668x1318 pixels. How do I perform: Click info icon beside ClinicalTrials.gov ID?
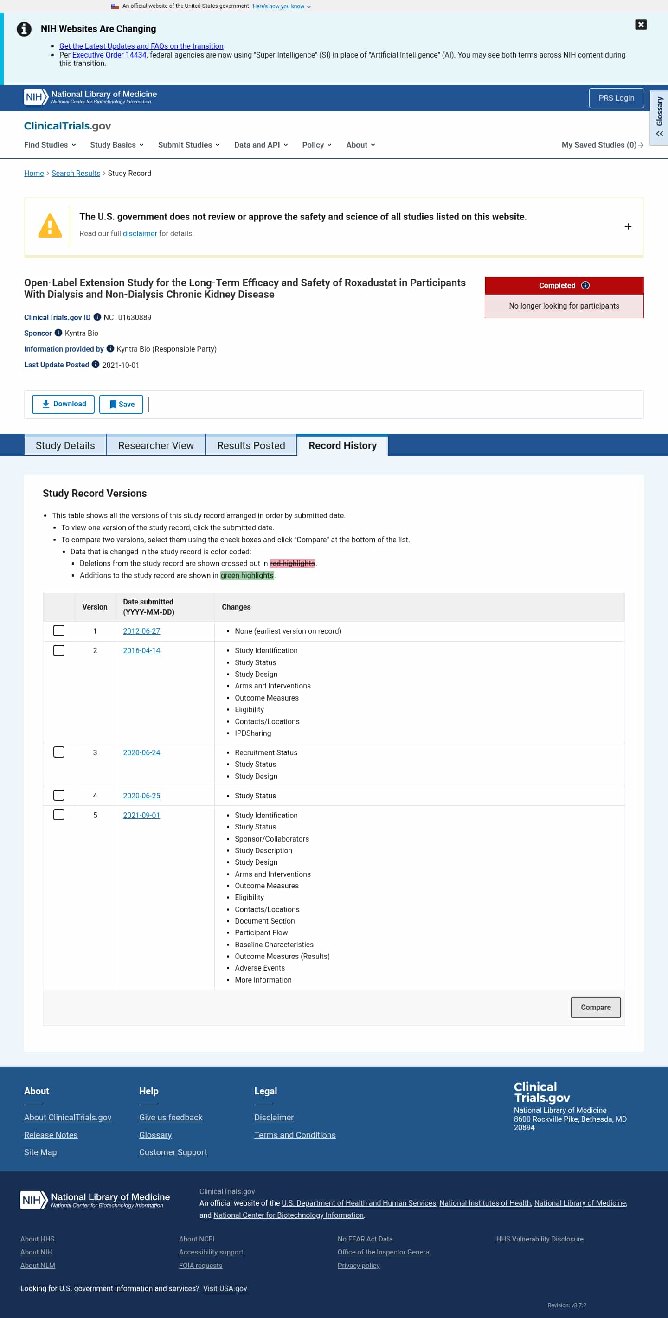[97, 317]
